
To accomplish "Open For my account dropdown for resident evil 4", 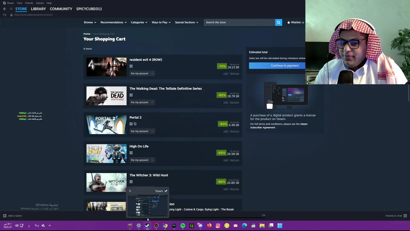I will coord(142,73).
